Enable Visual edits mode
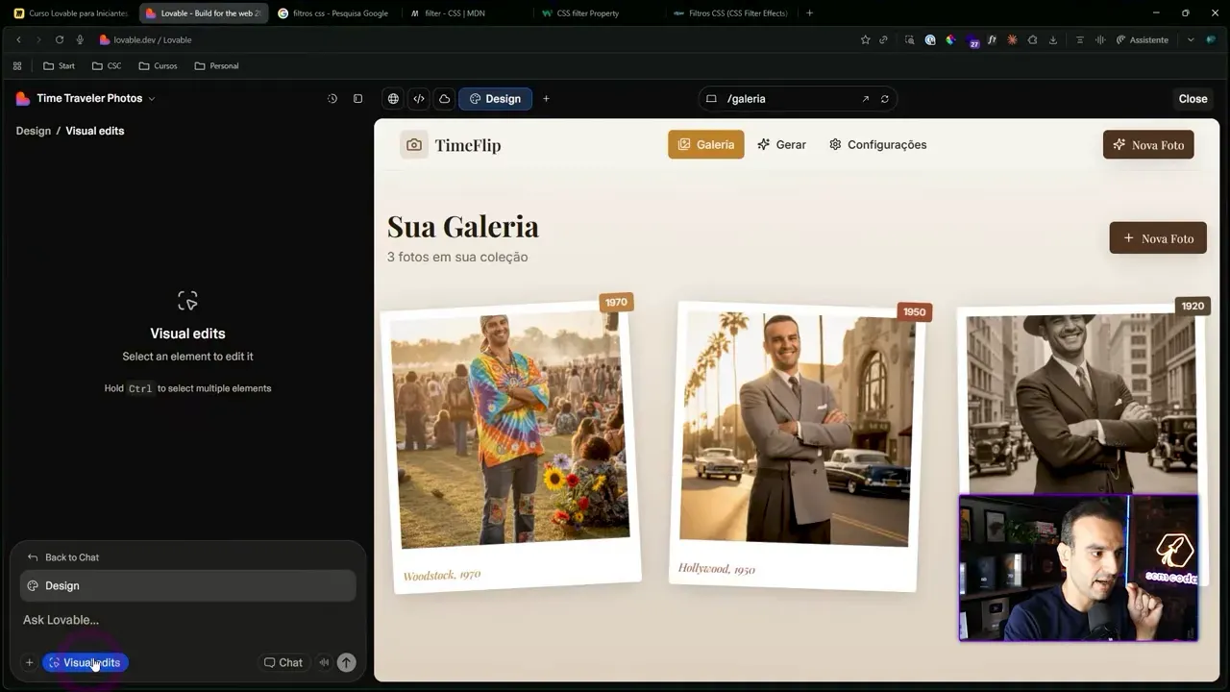This screenshot has width=1230, height=692. click(x=85, y=662)
